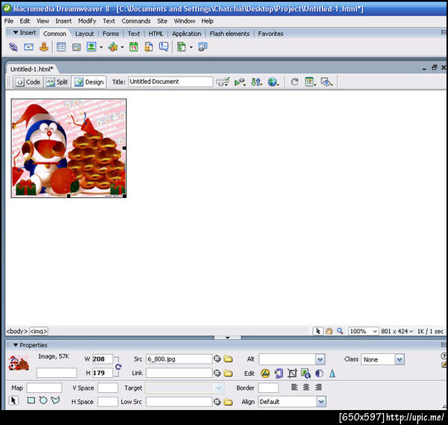Open the Tag Chooser icon
The image size is (448, 425).
point(202,46)
